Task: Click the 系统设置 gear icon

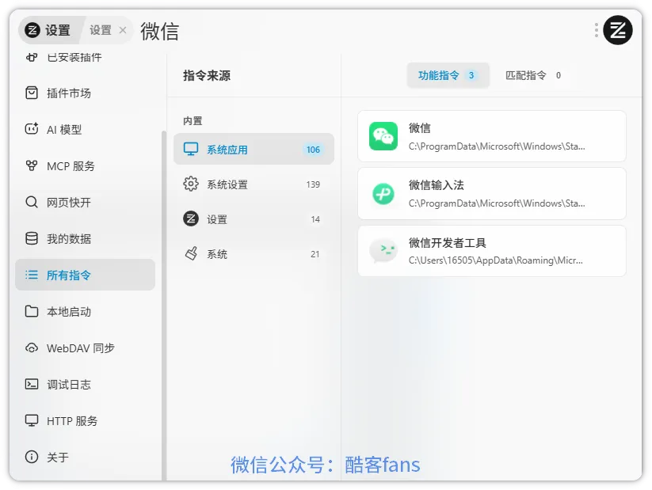Action: (x=191, y=184)
